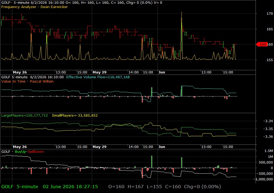Click the 165 price axis label
This screenshot has height=193, width=274.
pyautogui.click(x=270, y=29)
